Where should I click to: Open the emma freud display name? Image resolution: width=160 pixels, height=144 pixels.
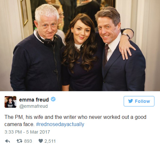point(34,100)
